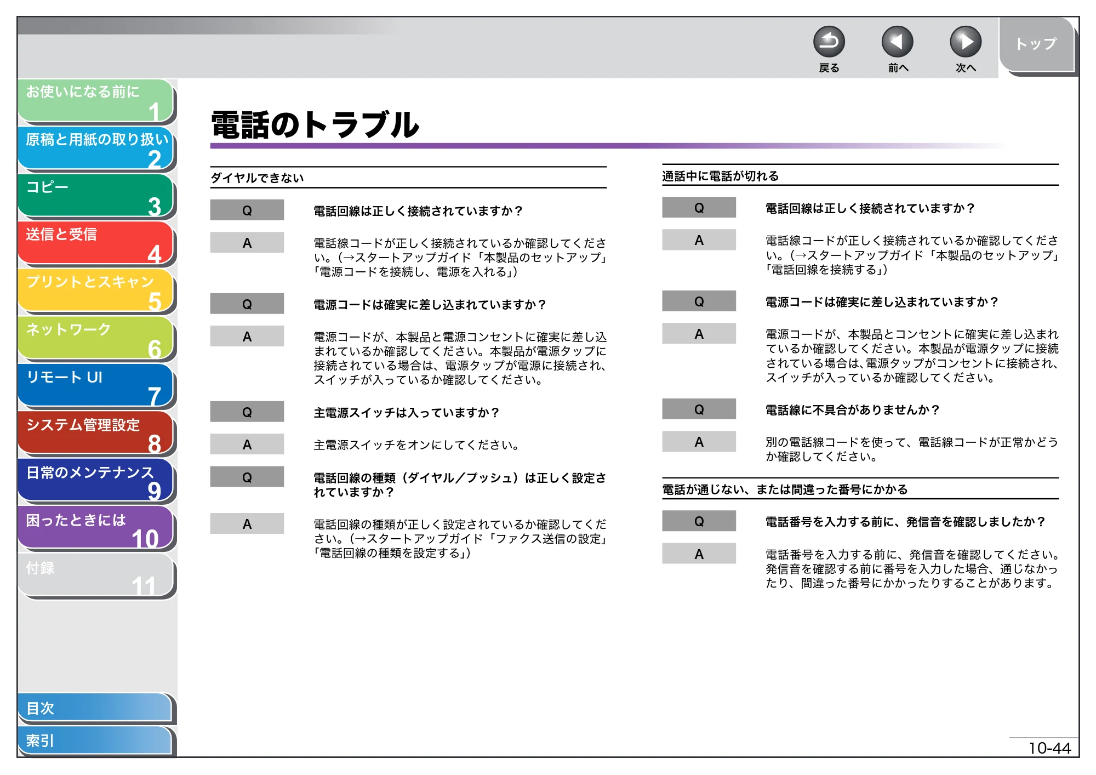
Task: Select chapter 10 困ったときには
Action: (x=96, y=528)
